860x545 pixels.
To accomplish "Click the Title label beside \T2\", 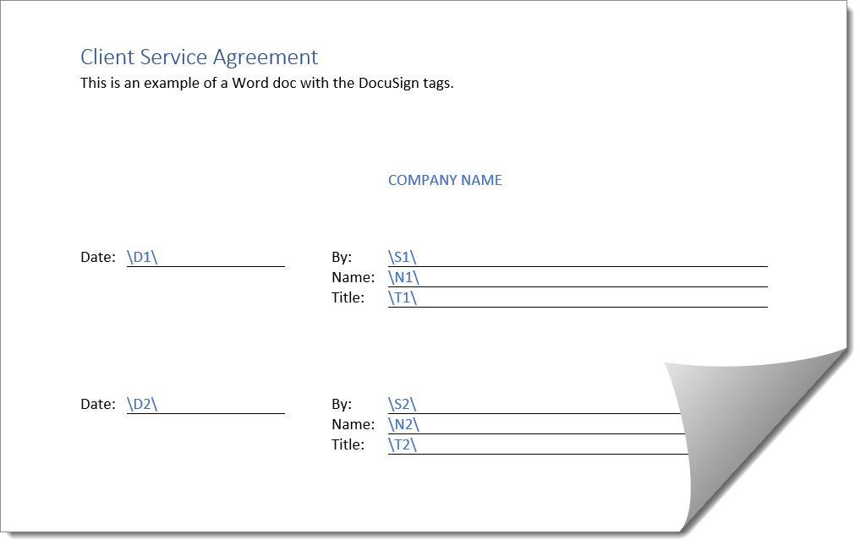I will click(x=348, y=444).
